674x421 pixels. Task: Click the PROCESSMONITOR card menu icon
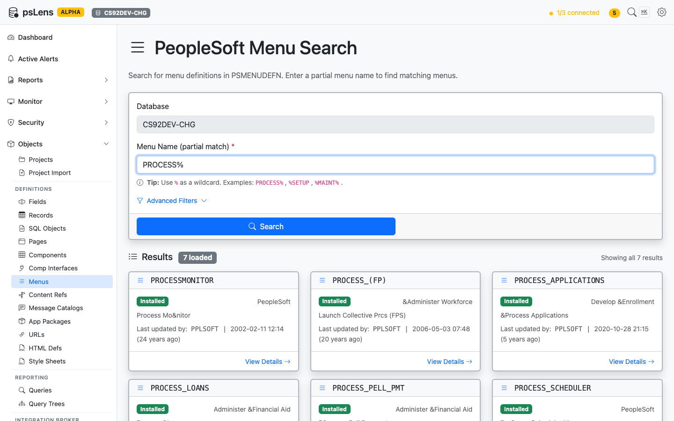(x=140, y=280)
